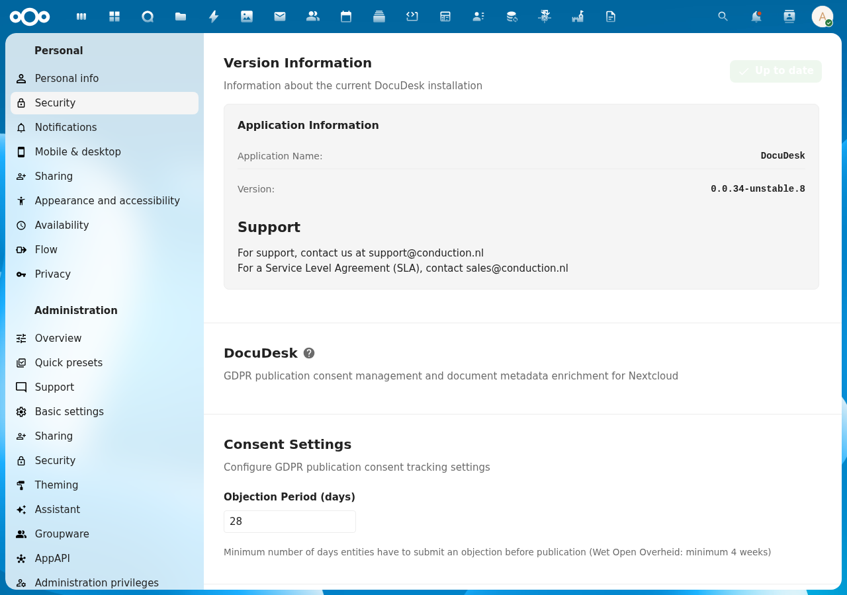The width and height of the screenshot is (847, 595).
Task: Click the Application Name value DocuDesk
Action: coord(783,156)
